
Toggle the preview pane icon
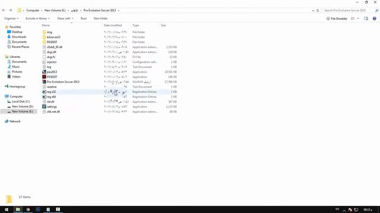point(366,18)
